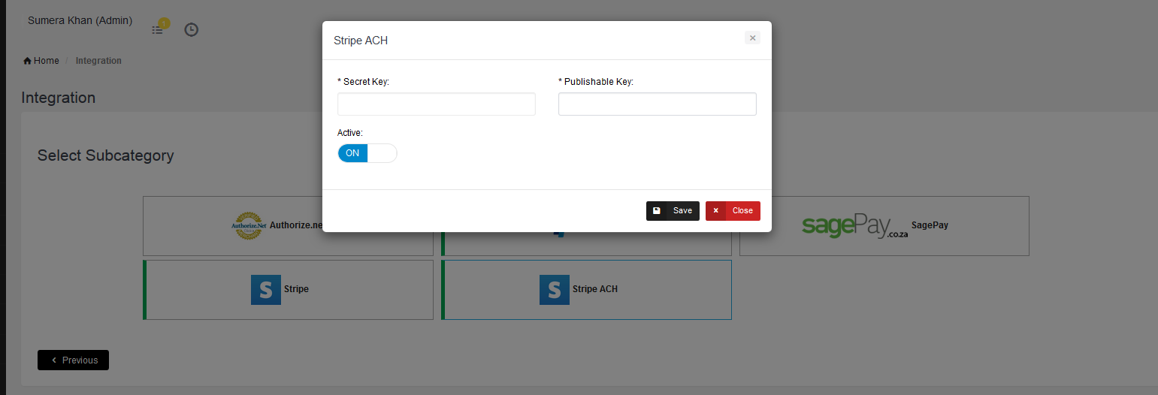Open the Sumera Khan (Admin) user menu

(80, 21)
